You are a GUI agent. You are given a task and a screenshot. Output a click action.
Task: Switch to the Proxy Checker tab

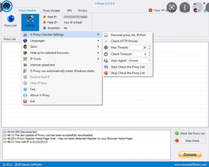[x=28, y=11]
